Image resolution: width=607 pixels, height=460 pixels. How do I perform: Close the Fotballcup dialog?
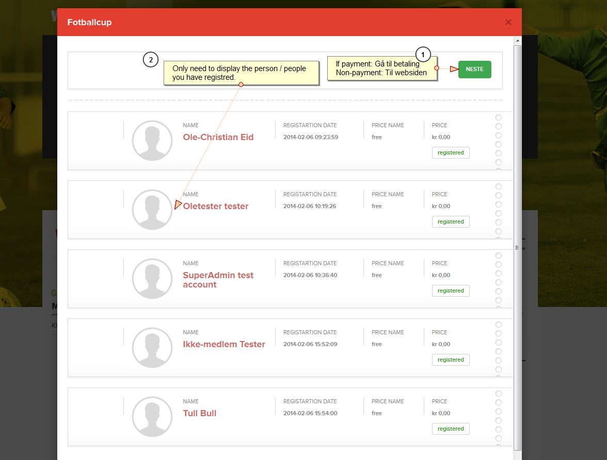(x=508, y=22)
